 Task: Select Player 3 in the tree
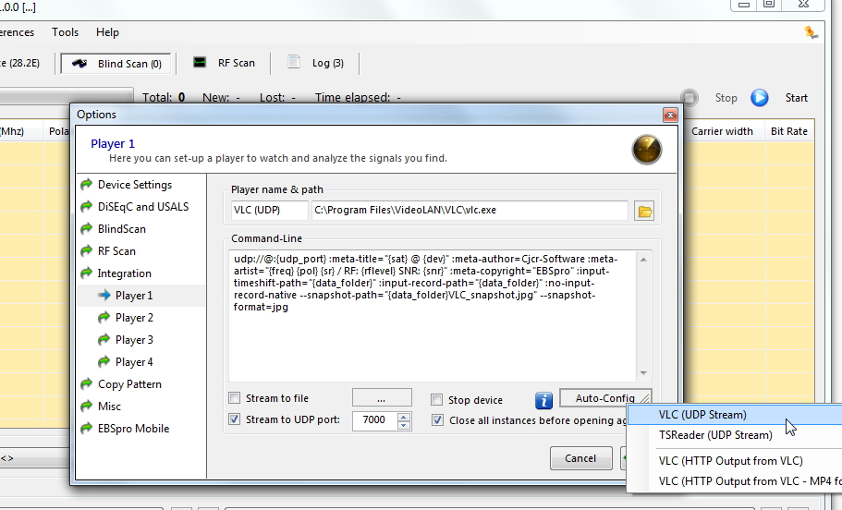pos(134,340)
